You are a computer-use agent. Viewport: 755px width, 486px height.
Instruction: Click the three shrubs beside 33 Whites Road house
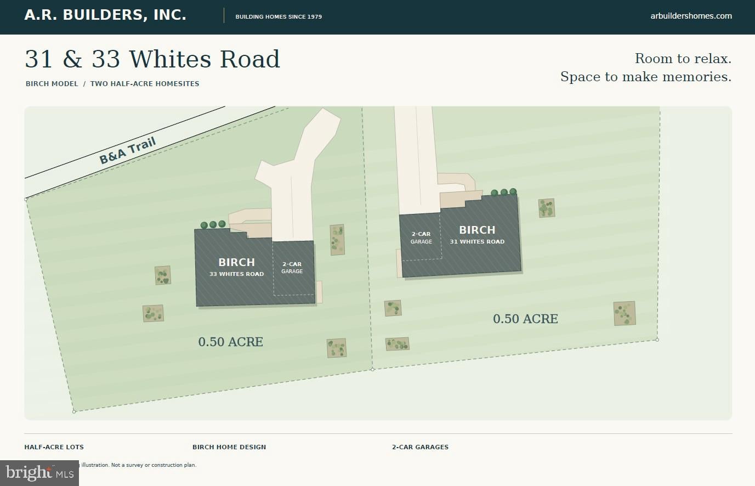point(213,224)
